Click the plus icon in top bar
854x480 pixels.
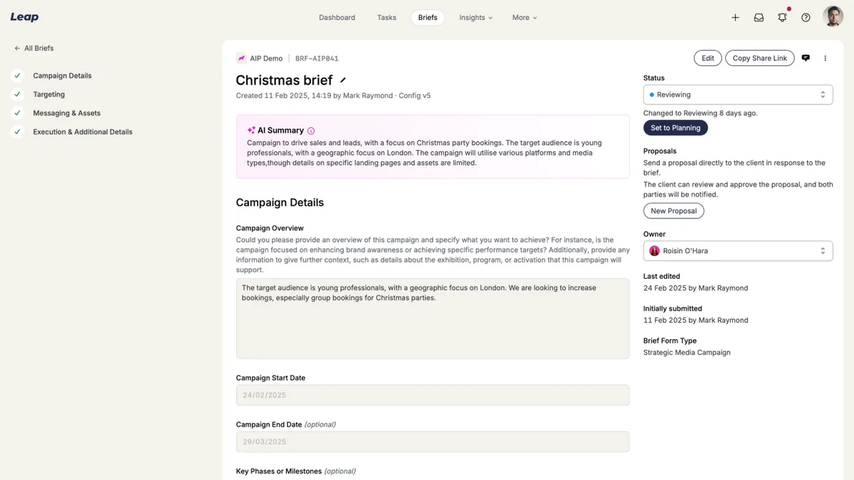click(735, 18)
